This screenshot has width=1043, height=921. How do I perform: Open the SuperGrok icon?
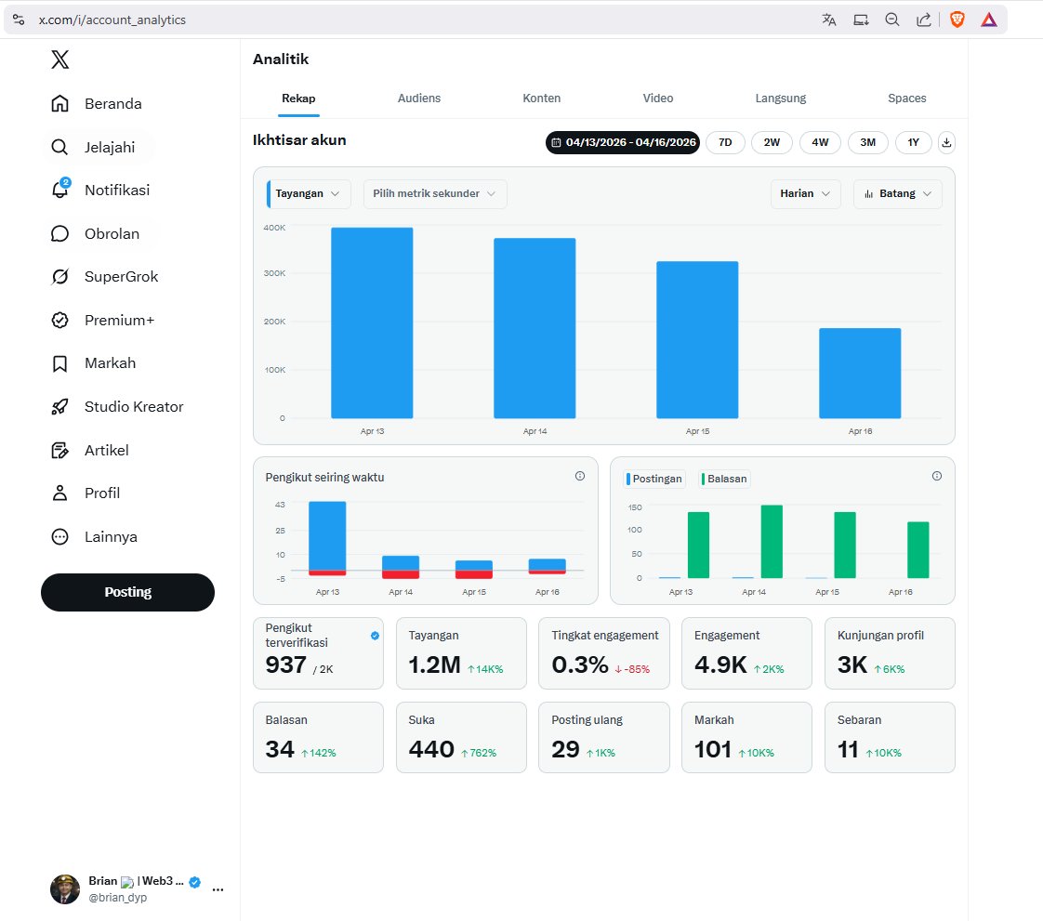pos(59,277)
